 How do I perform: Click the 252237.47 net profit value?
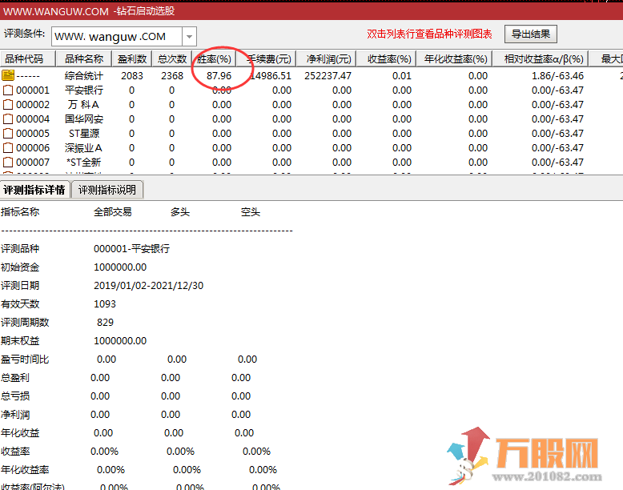[328, 75]
